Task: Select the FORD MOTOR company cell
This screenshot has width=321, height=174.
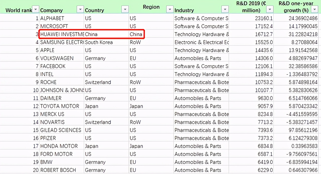Action: click(62, 154)
